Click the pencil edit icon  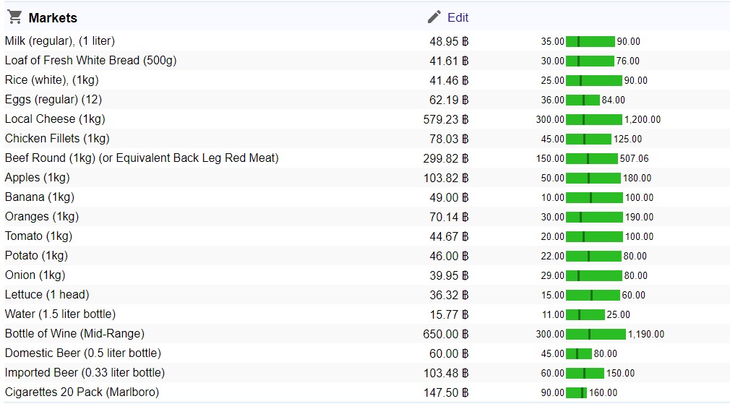point(434,17)
